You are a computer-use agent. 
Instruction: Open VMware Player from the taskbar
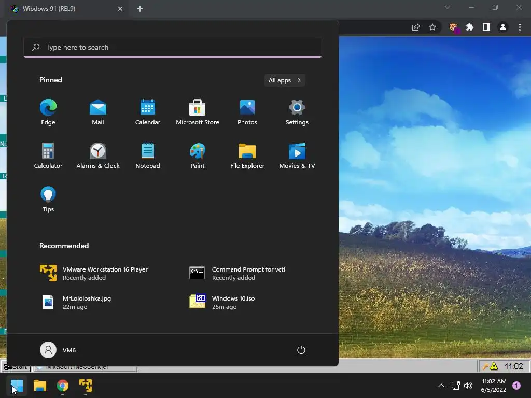pos(86,386)
